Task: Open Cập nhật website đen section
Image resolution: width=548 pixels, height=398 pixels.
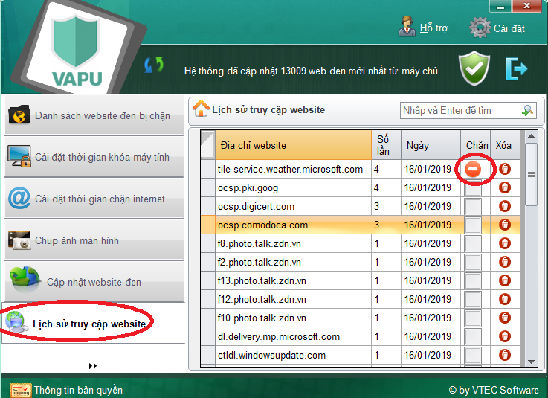Action: pos(94,281)
